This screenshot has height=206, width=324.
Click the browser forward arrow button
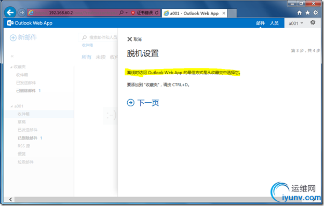click(x=22, y=12)
